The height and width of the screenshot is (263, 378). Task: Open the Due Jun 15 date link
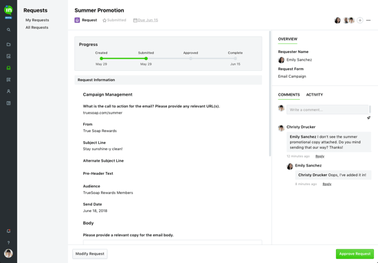click(148, 20)
